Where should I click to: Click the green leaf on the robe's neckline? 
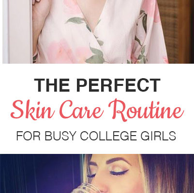pyautogui.click(x=76, y=20)
